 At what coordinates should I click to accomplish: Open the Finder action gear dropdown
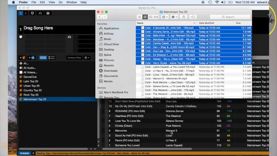coord(174,17)
